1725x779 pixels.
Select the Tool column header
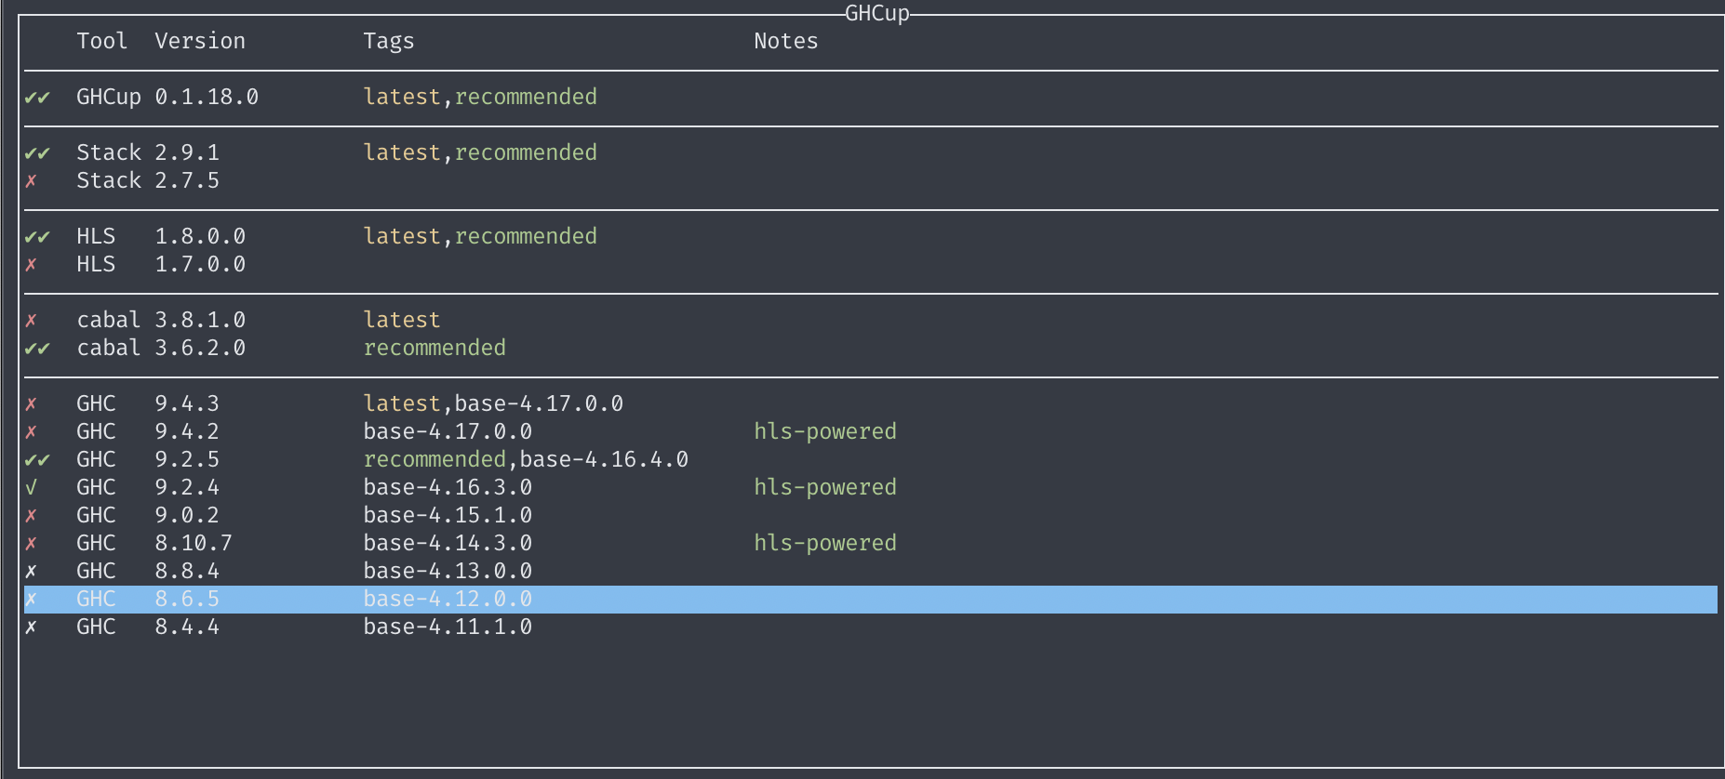click(x=102, y=41)
